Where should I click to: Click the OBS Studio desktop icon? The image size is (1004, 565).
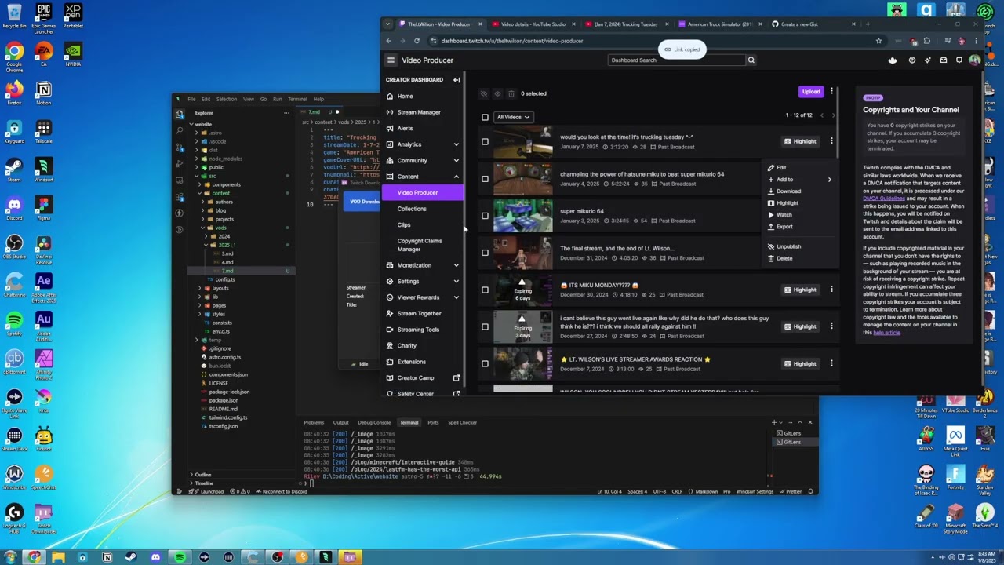[x=14, y=245]
